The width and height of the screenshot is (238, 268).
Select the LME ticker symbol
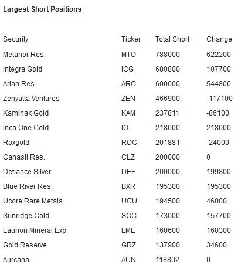coord(128,230)
